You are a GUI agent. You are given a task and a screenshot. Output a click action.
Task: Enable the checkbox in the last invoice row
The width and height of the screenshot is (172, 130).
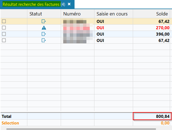point(4,40)
